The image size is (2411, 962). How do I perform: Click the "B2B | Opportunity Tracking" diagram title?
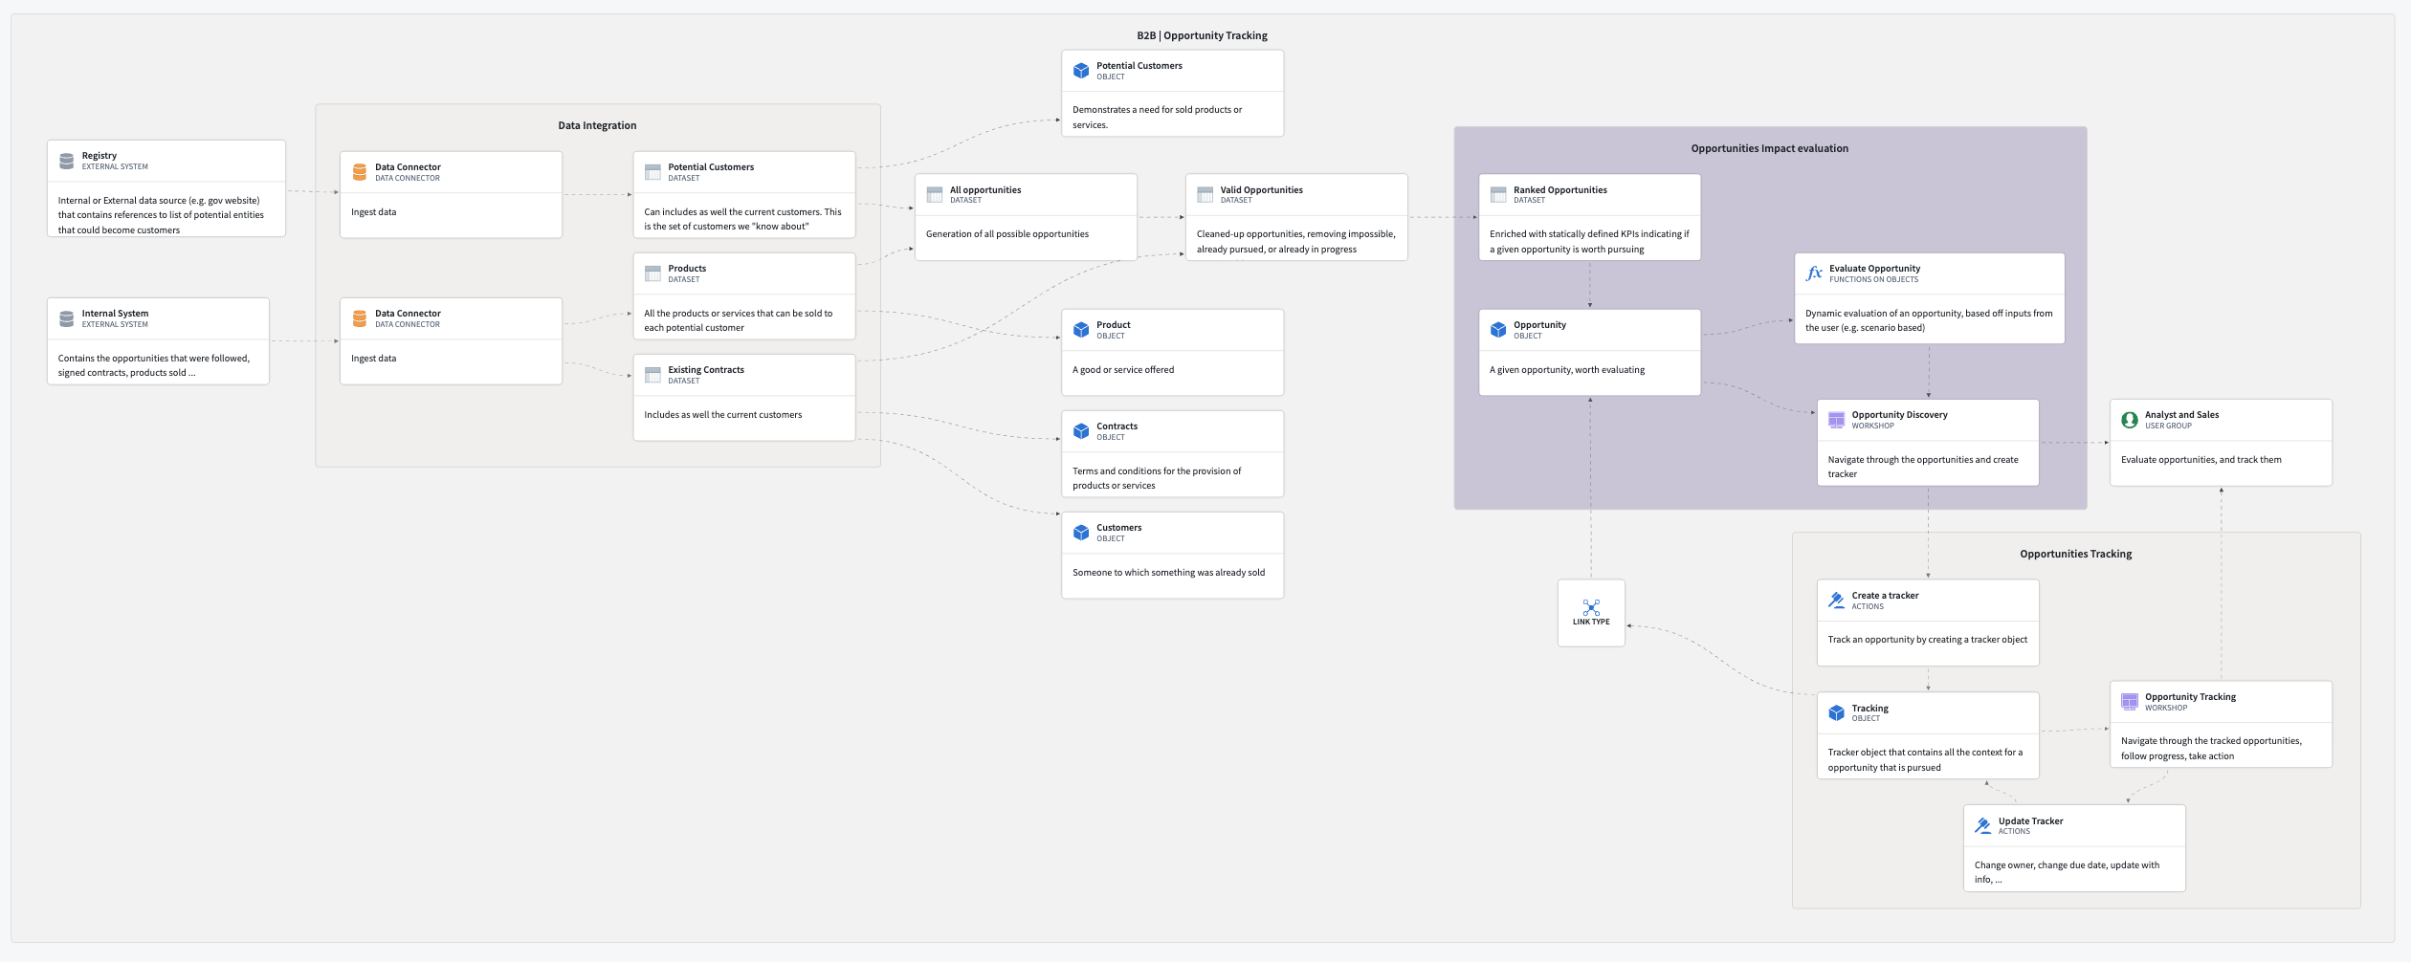pyautogui.click(x=1202, y=36)
